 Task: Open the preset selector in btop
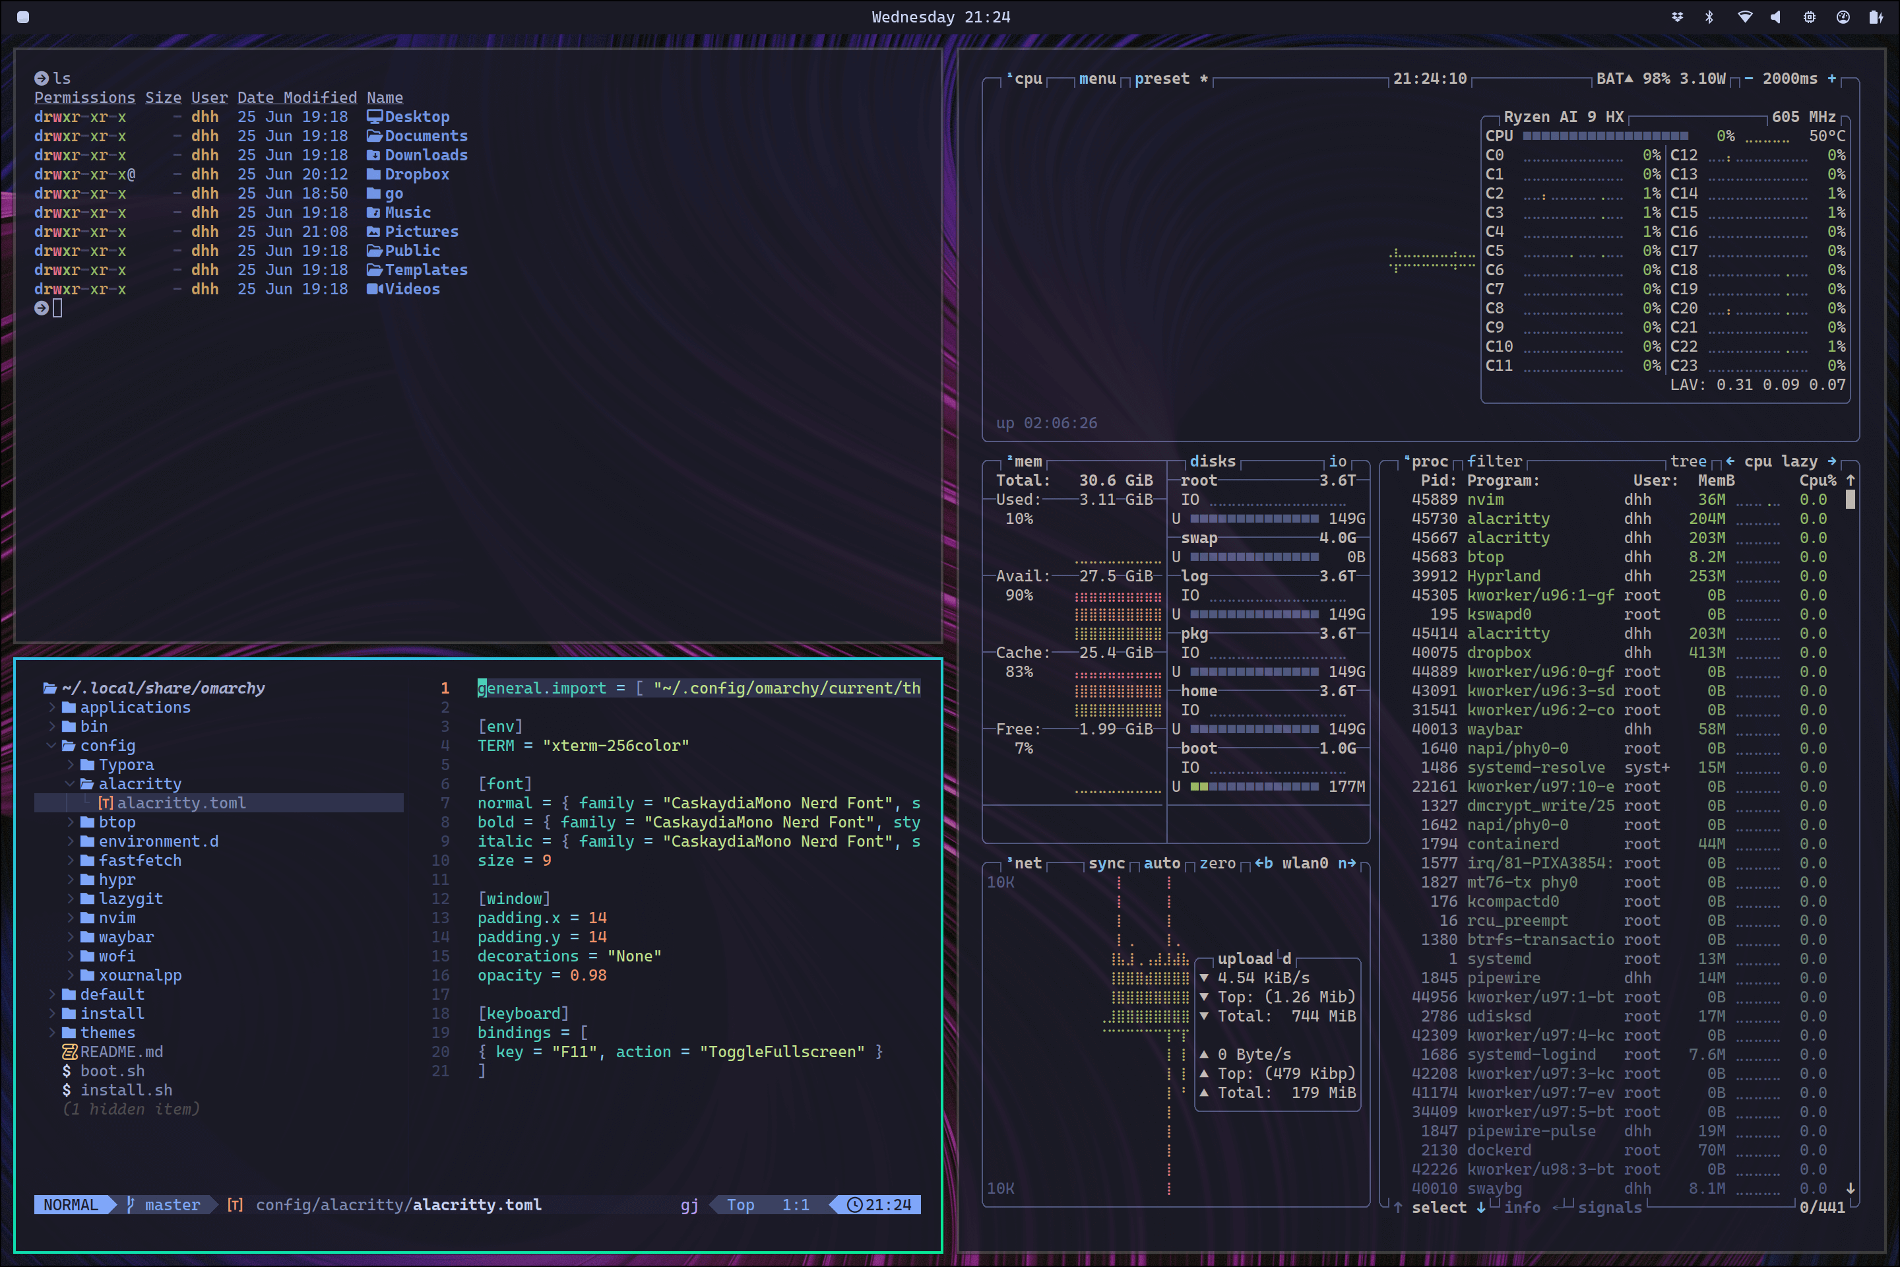coord(1162,79)
